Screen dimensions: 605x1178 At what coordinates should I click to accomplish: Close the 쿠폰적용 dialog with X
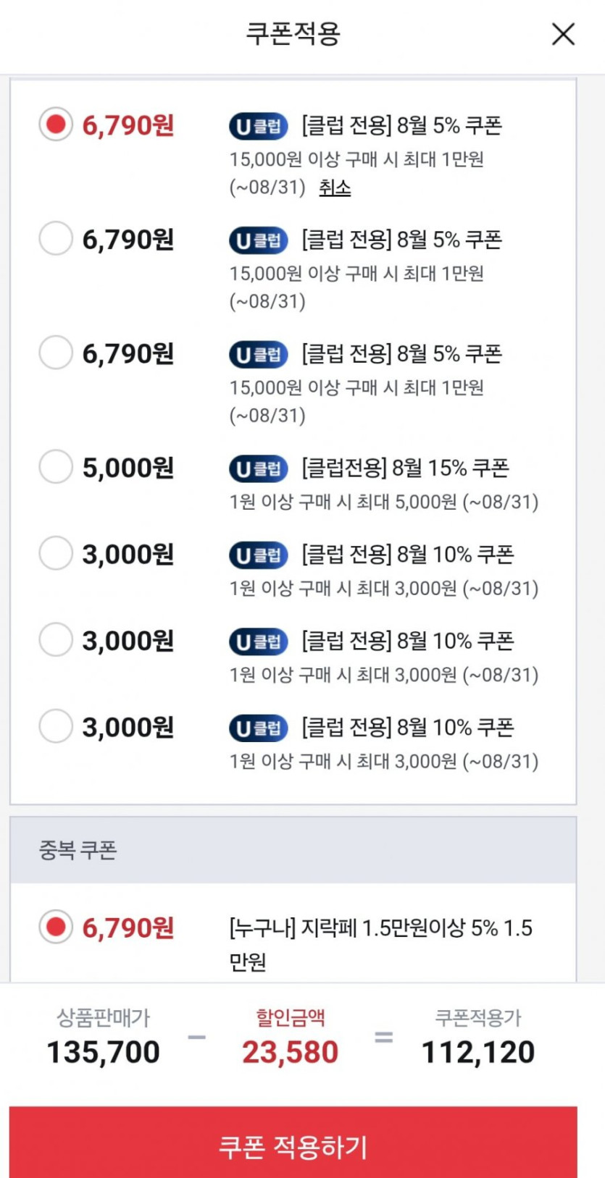[563, 34]
